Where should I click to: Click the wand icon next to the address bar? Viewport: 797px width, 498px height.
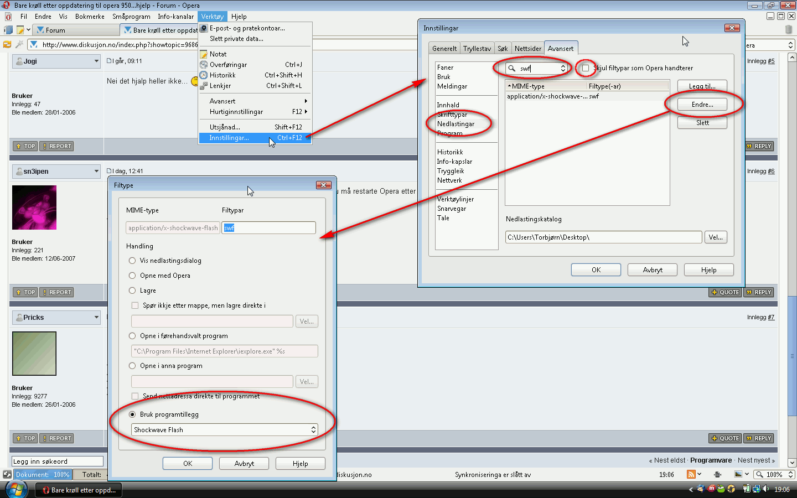19,44
